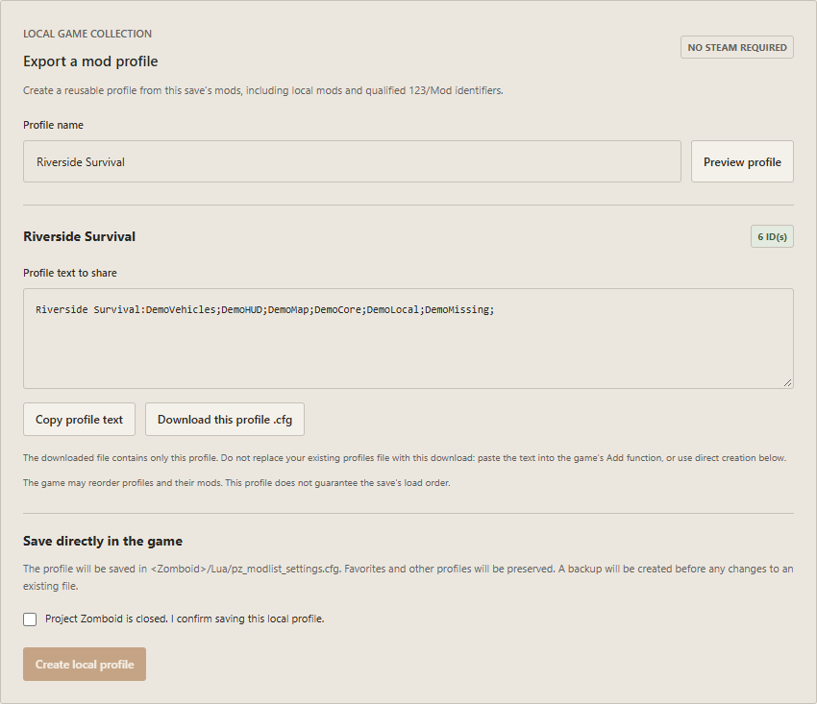Click the Create local profile button

(x=85, y=664)
